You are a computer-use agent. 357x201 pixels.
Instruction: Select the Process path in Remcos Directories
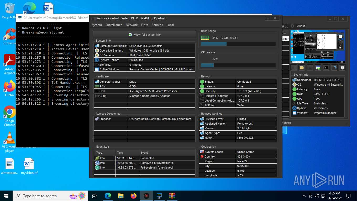click(x=161, y=119)
